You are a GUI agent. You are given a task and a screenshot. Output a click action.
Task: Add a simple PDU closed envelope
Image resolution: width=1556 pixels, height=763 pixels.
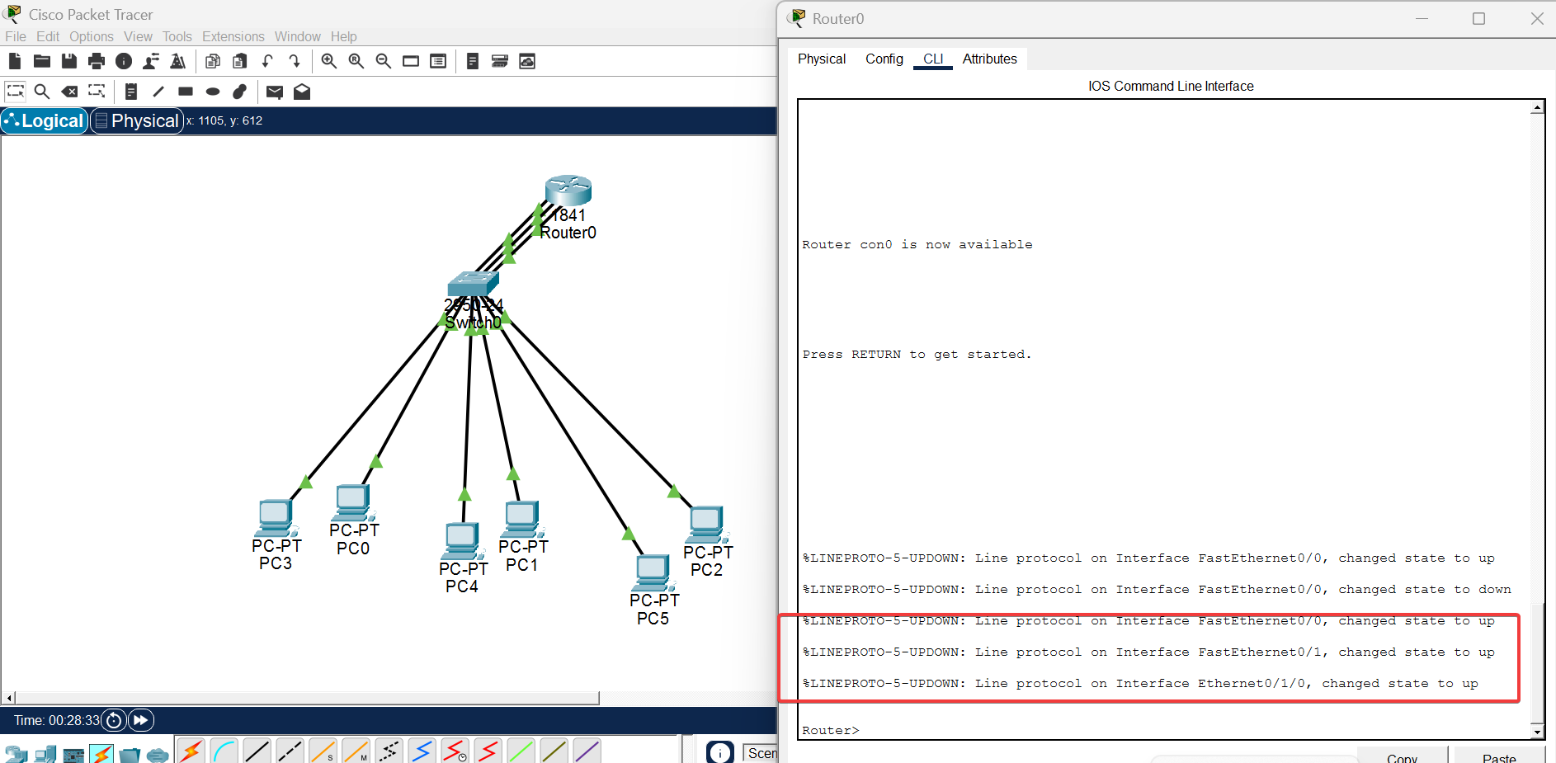pos(275,92)
